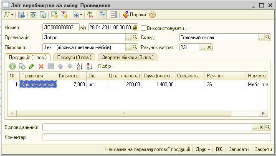Click the Підрозділ magnifier open icon

[x=135, y=47]
